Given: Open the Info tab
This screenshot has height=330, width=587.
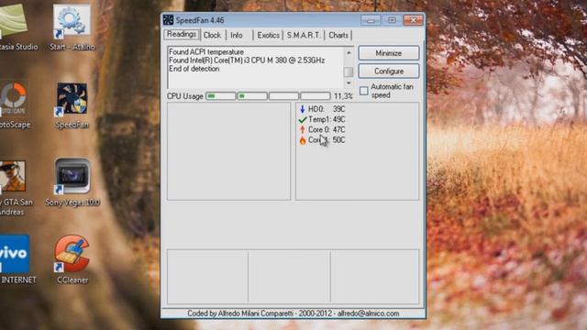Looking at the screenshot, I should coord(237,35).
